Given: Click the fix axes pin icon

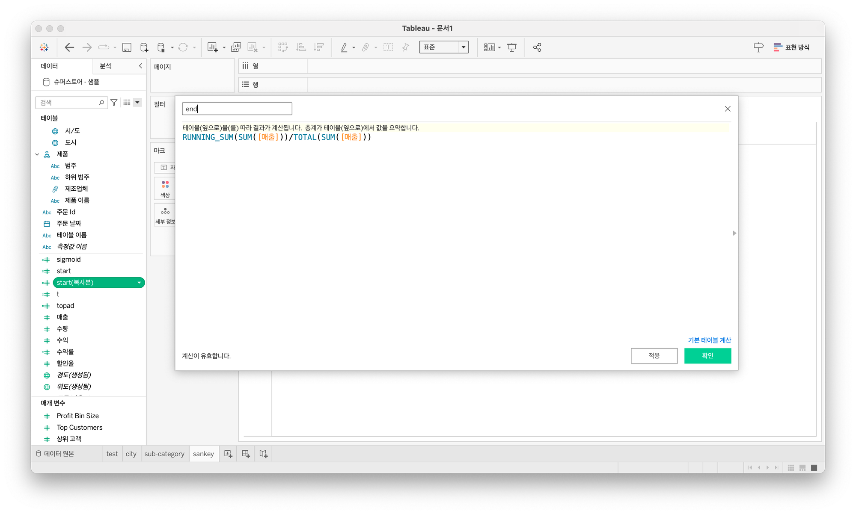Looking at the screenshot, I should pyautogui.click(x=406, y=47).
